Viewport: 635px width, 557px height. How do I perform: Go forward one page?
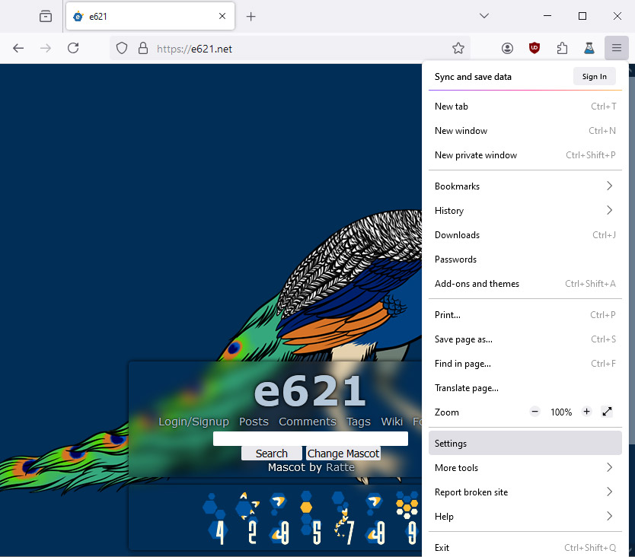point(46,49)
